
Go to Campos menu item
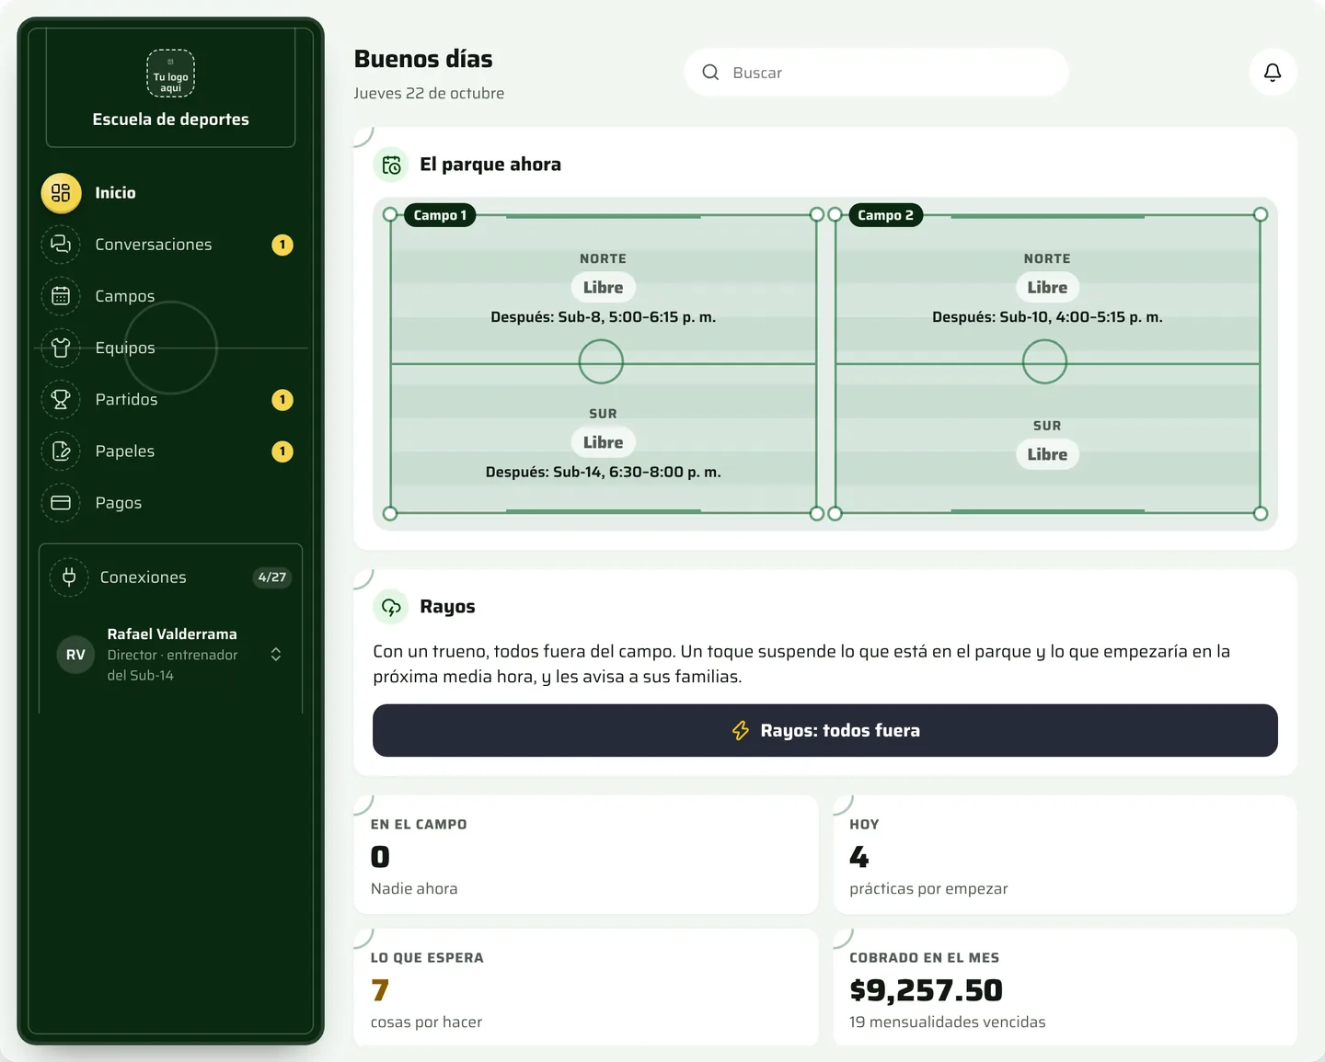[171, 296]
